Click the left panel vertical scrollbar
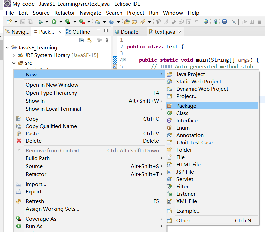Image resolution: width=265 pixels, height=232 pixels. point(1,50)
